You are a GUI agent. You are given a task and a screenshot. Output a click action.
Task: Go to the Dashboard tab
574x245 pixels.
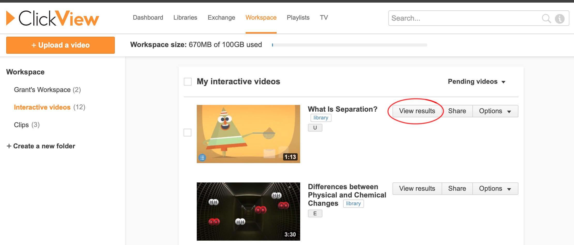(x=148, y=18)
